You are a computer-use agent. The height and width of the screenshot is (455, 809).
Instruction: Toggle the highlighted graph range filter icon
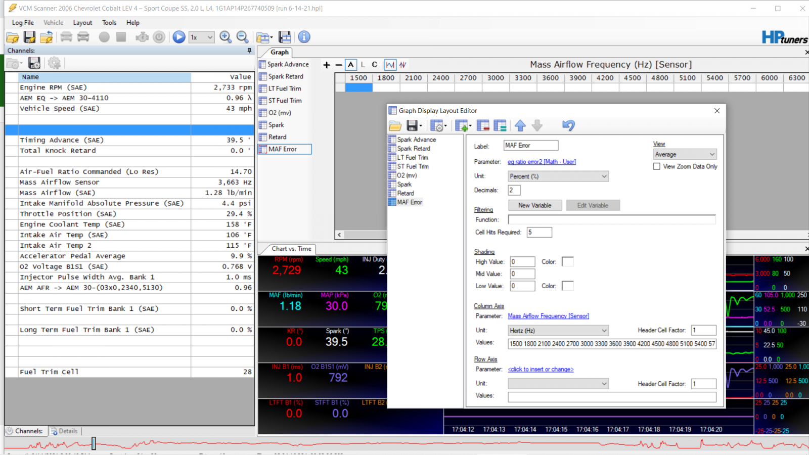point(390,65)
